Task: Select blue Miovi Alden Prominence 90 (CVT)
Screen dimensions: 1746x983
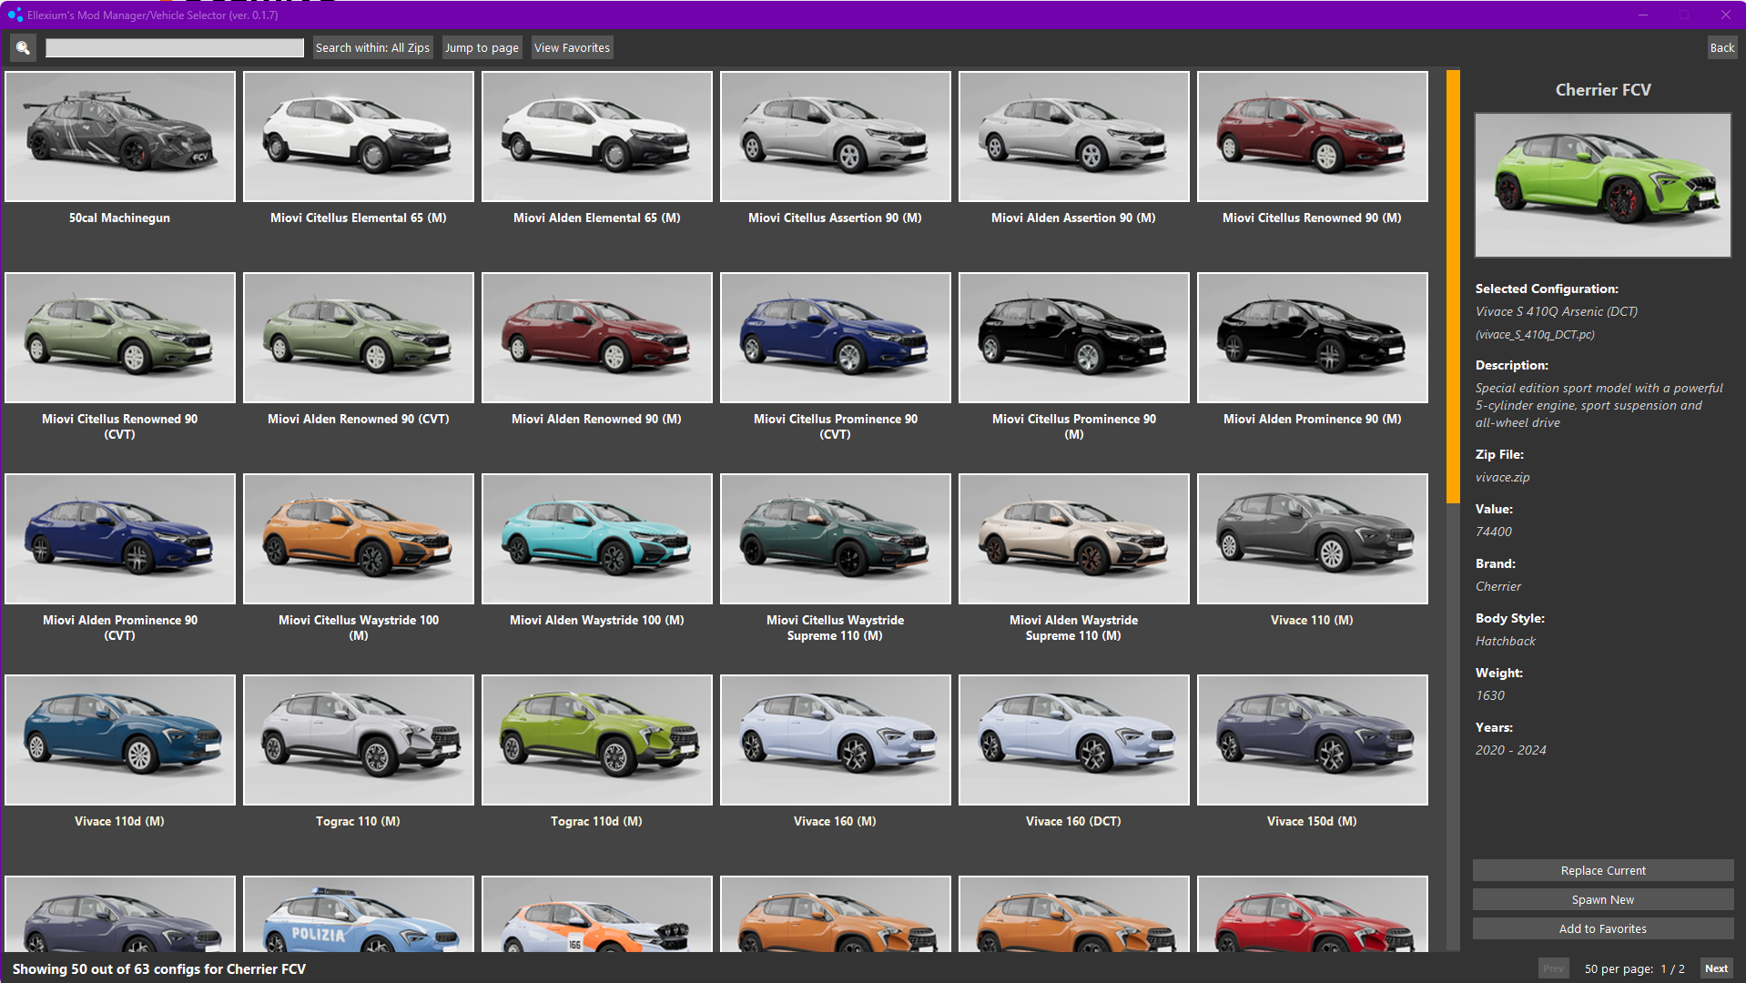Action: tap(120, 539)
